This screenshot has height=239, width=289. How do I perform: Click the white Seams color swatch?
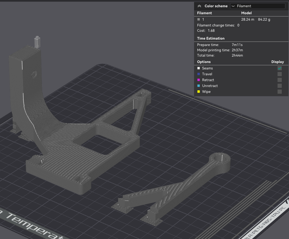(x=198, y=68)
